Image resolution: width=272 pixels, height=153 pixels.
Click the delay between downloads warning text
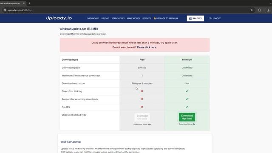[134, 42]
